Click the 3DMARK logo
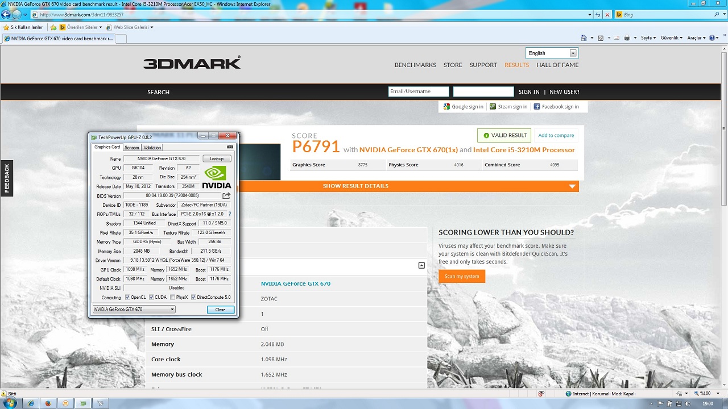This screenshot has width=728, height=409. pos(192,62)
